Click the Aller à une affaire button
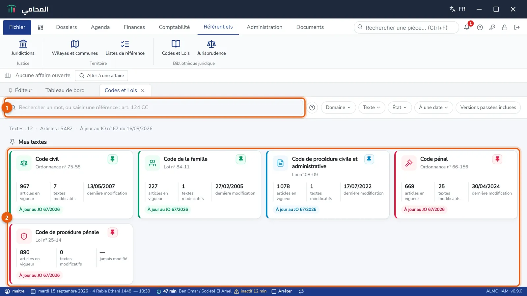 click(101, 76)
